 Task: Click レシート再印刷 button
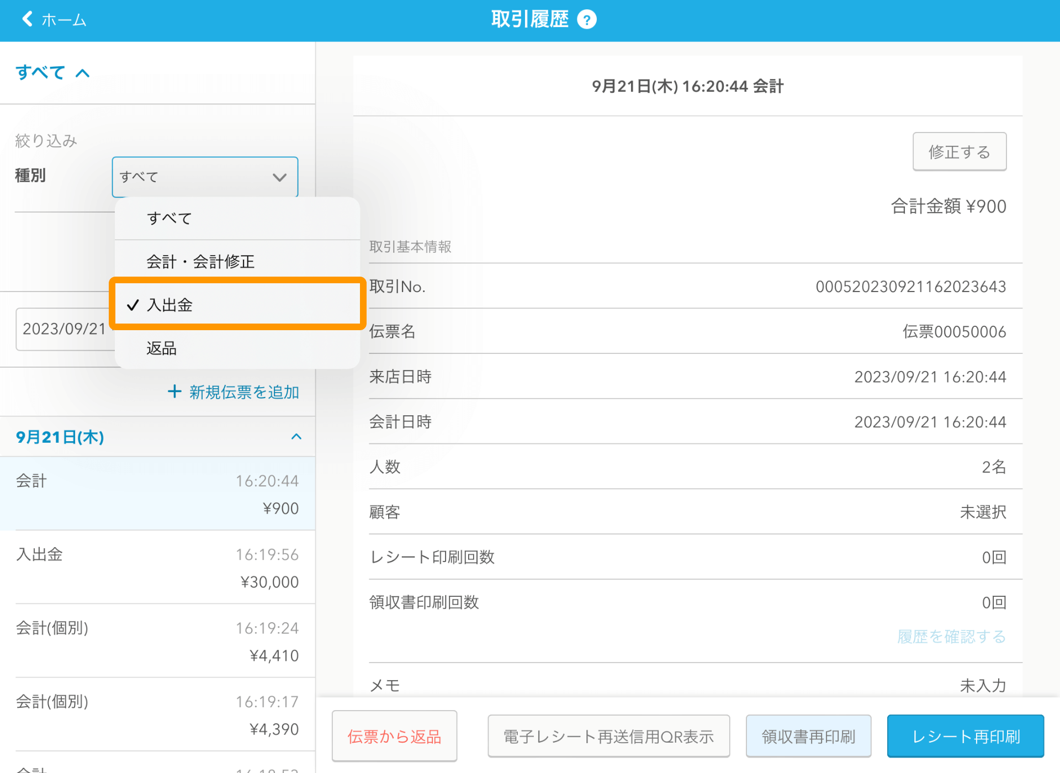965,736
